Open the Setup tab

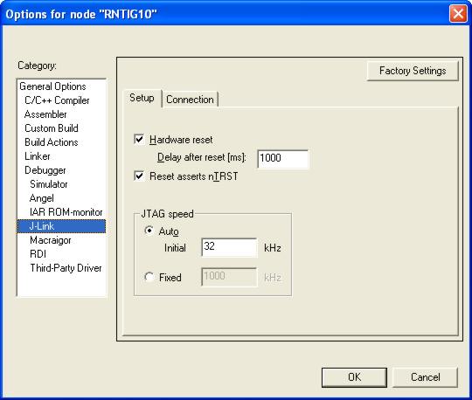pyautogui.click(x=142, y=98)
